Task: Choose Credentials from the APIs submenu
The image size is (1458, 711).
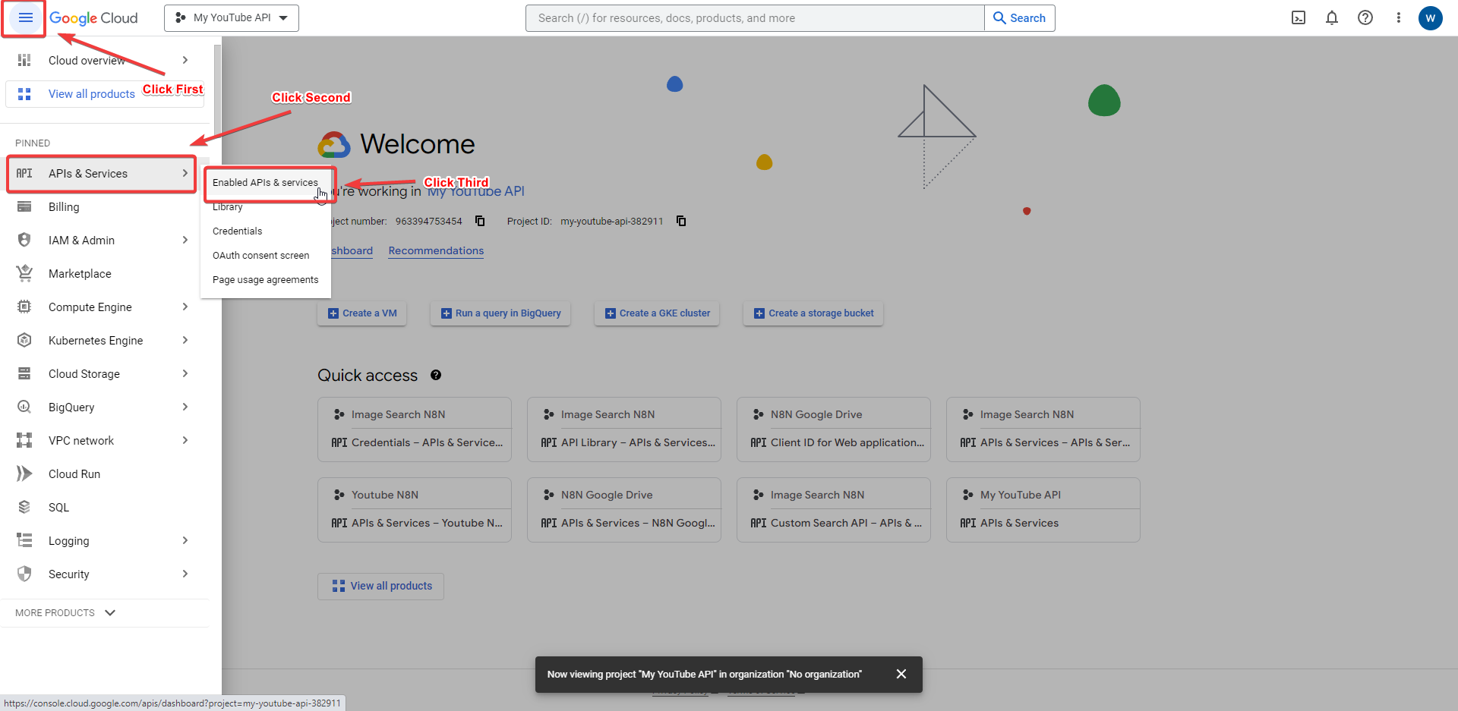Action: coord(237,231)
